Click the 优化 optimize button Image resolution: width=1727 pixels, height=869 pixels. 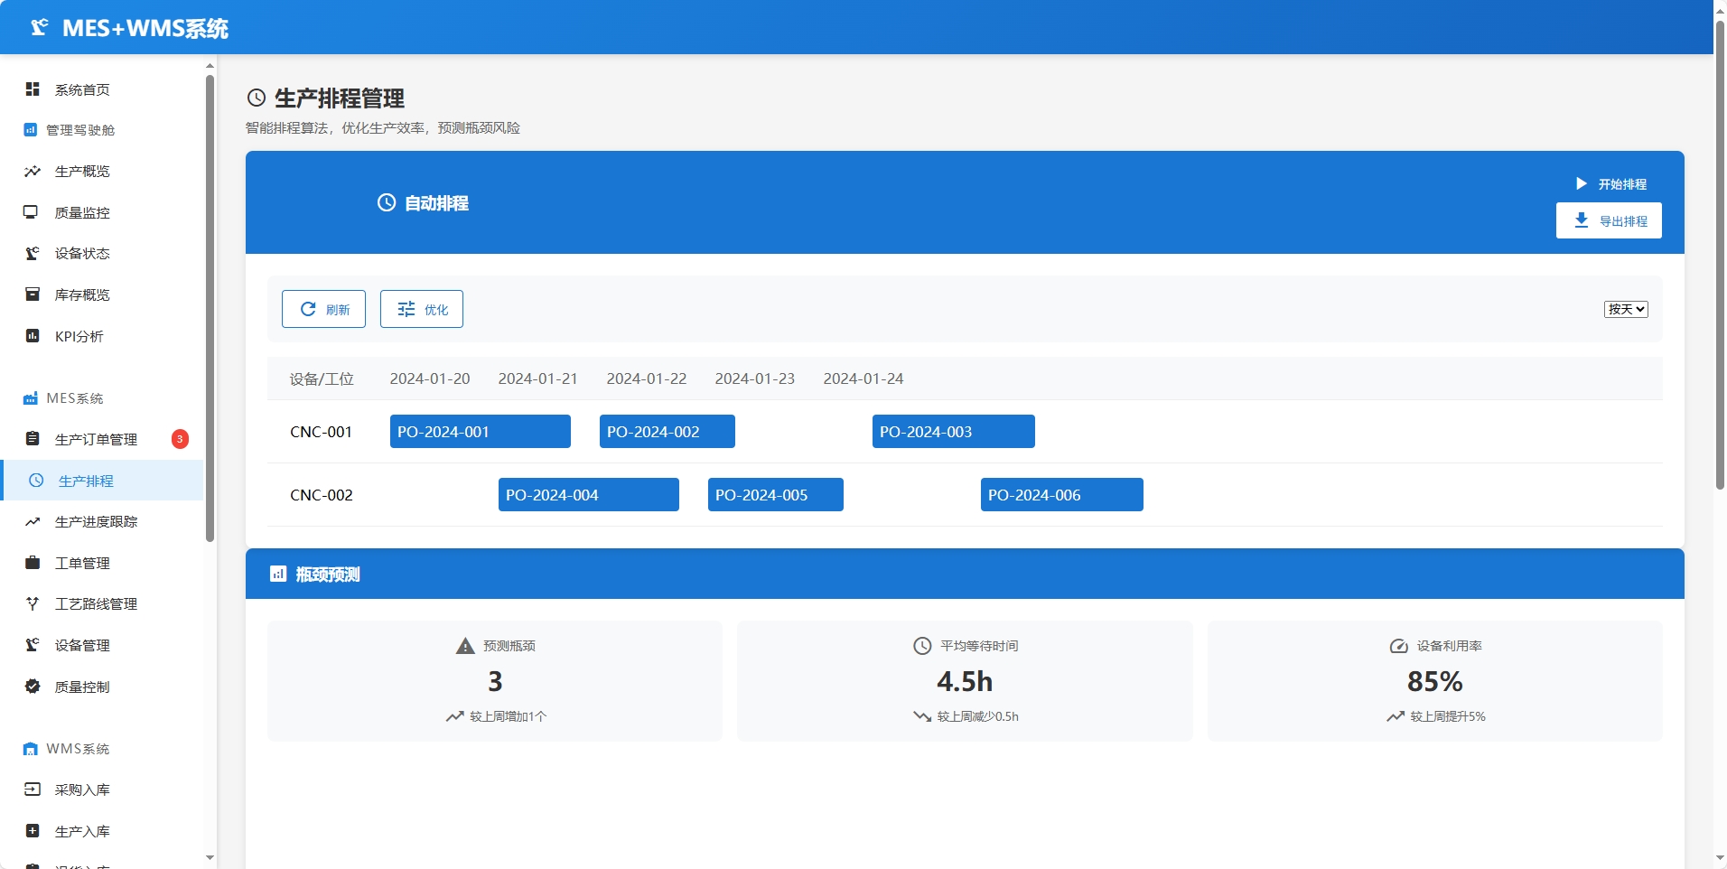(421, 309)
